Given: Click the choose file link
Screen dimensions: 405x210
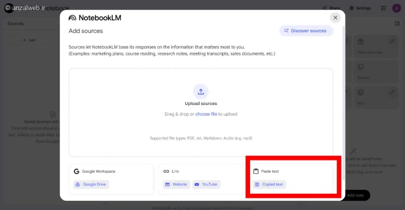Looking at the screenshot, I should coord(206,114).
